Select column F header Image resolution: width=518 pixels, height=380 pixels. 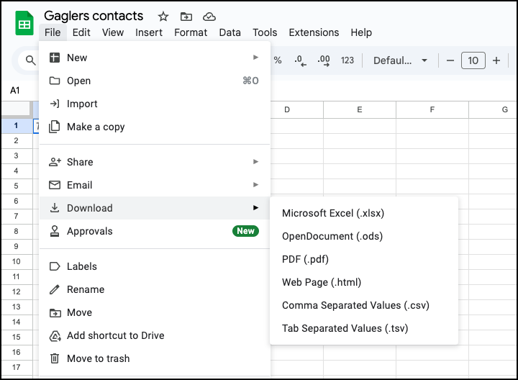pyautogui.click(x=432, y=109)
